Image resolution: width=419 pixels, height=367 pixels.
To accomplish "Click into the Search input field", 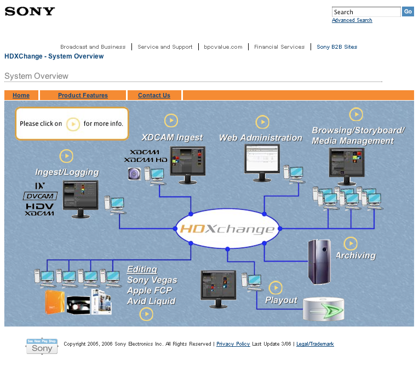I will click(x=366, y=12).
